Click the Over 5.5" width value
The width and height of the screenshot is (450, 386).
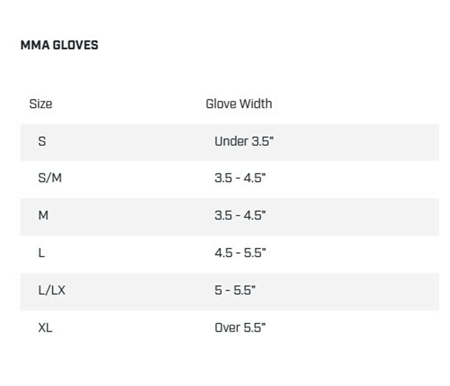(240, 328)
